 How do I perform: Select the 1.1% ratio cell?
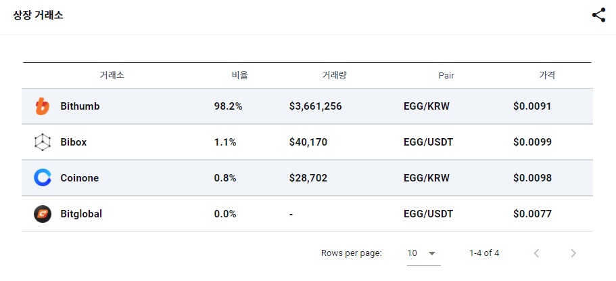[x=225, y=142]
